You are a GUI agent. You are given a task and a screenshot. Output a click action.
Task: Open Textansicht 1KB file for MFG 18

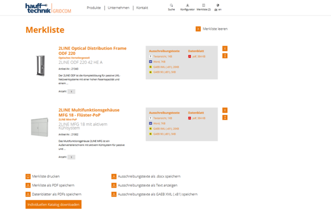(162, 118)
